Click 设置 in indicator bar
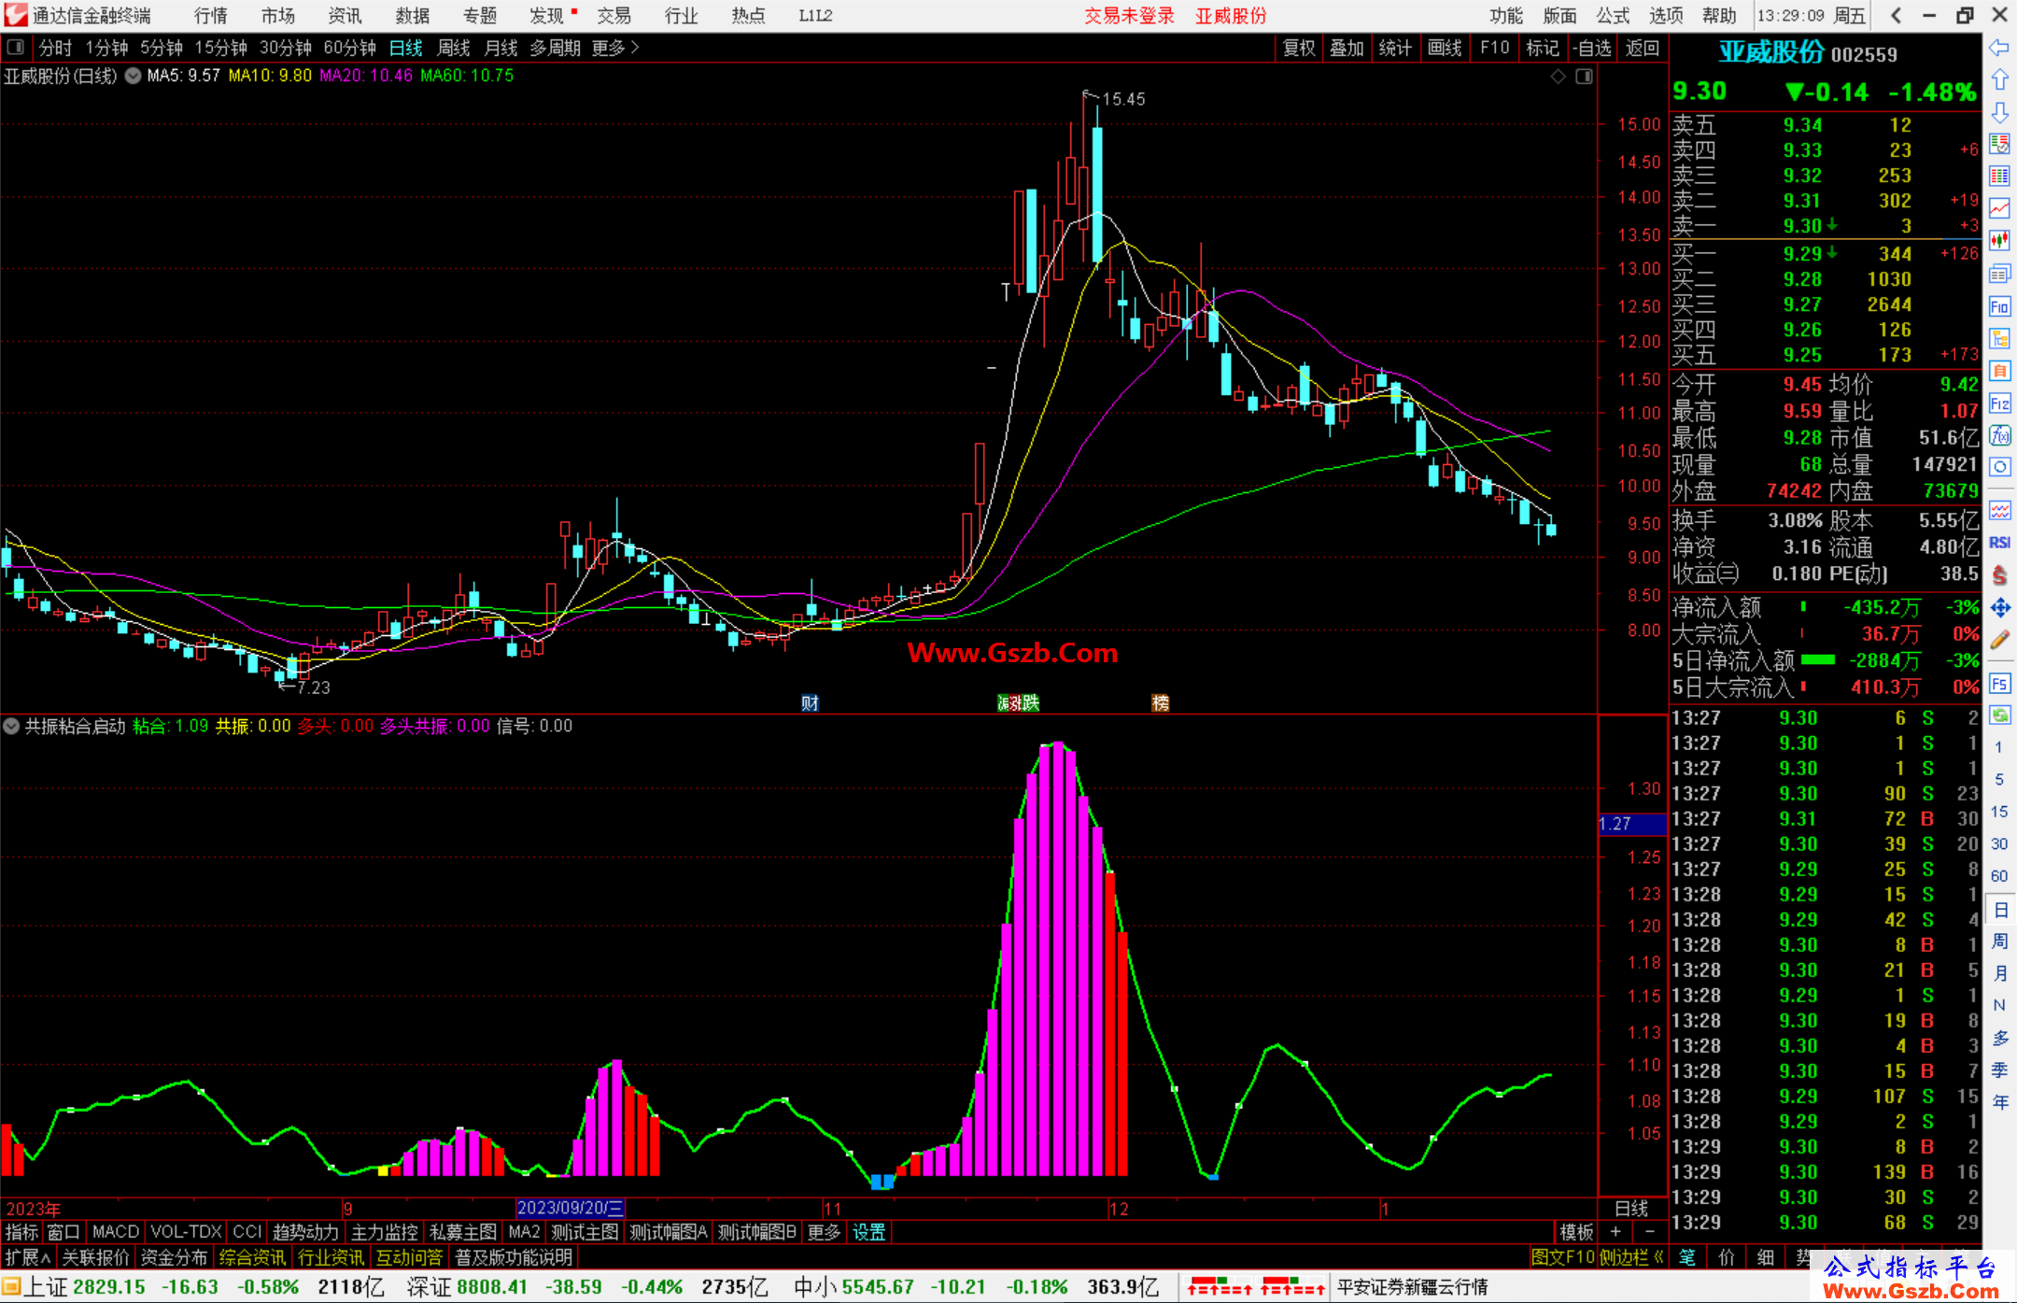Screen dimensions: 2017x1303 868,1232
